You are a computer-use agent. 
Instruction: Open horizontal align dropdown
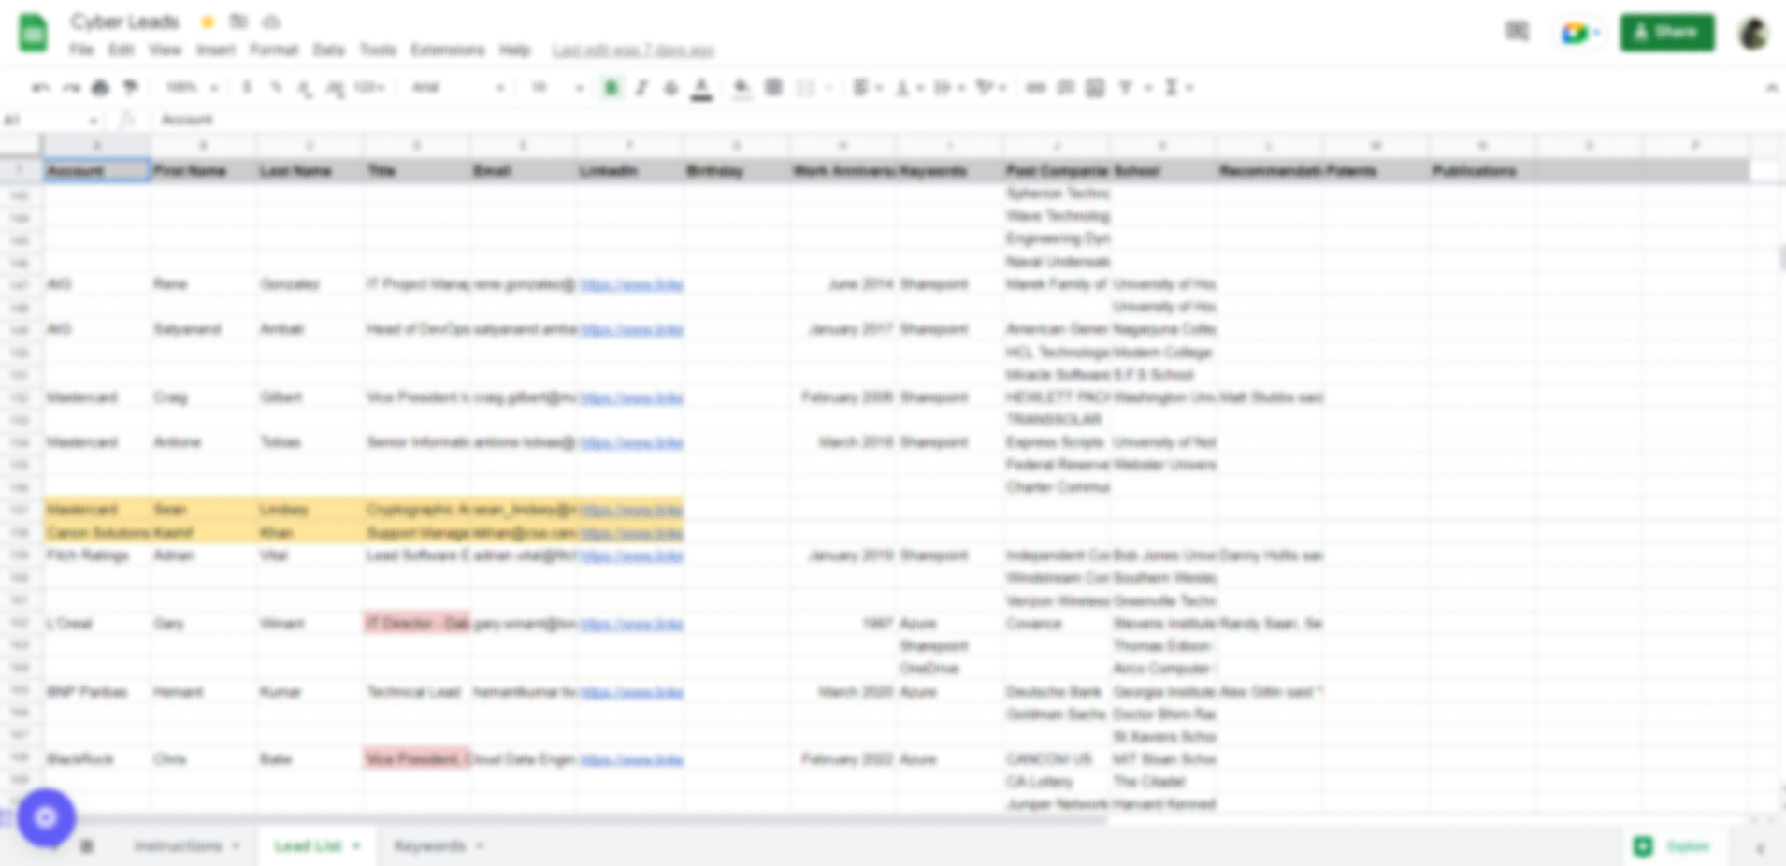coord(868,88)
